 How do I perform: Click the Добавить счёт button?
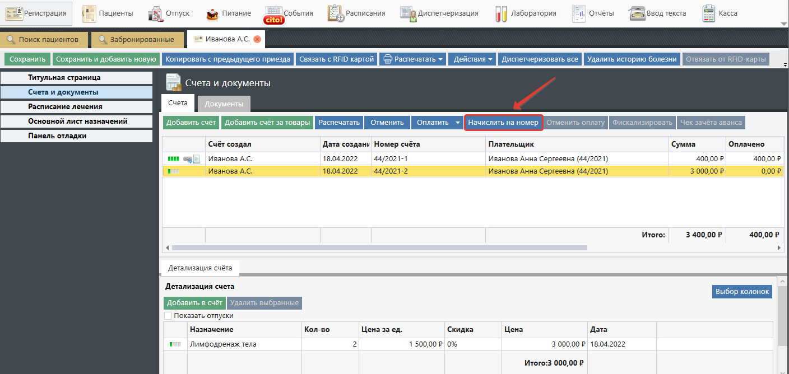pyautogui.click(x=191, y=123)
